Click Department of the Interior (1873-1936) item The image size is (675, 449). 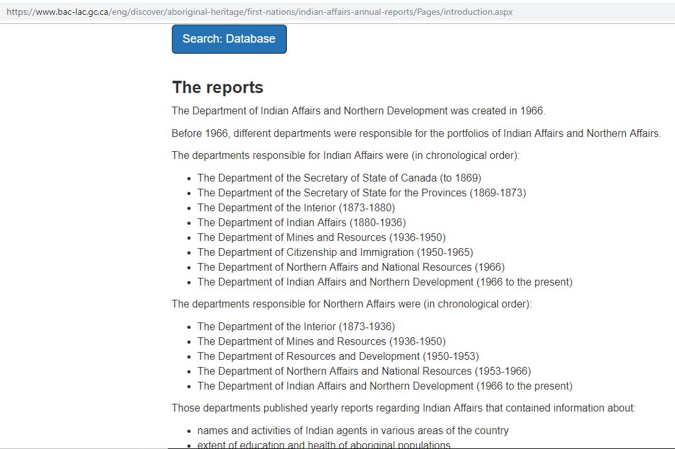(296, 326)
